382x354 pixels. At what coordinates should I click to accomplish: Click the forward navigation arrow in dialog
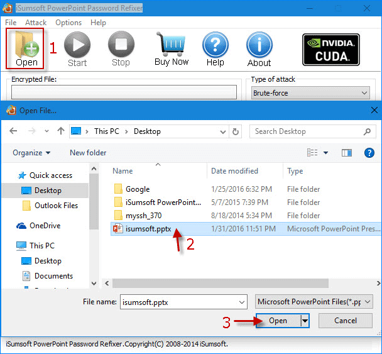tap(31, 131)
